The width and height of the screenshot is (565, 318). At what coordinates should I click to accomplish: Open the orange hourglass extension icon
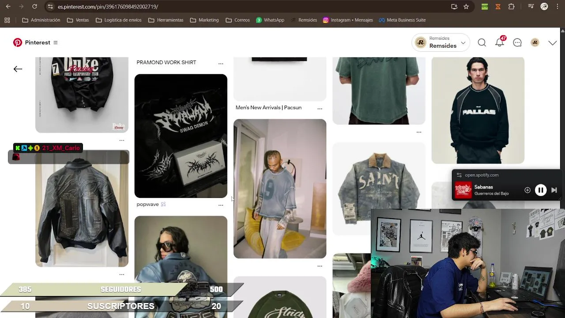pos(498,7)
